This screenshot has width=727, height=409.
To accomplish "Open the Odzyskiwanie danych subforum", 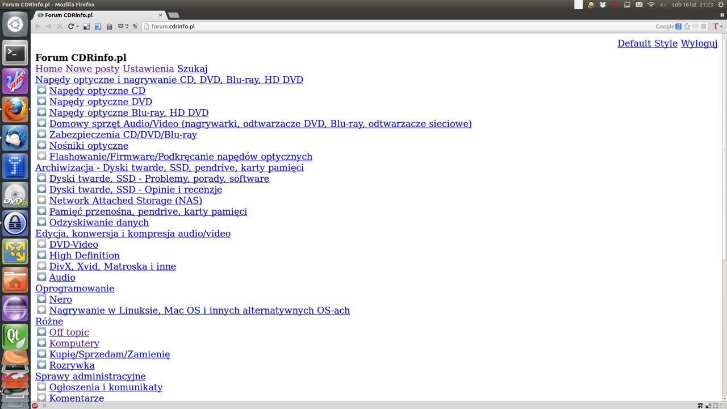I will tap(99, 223).
